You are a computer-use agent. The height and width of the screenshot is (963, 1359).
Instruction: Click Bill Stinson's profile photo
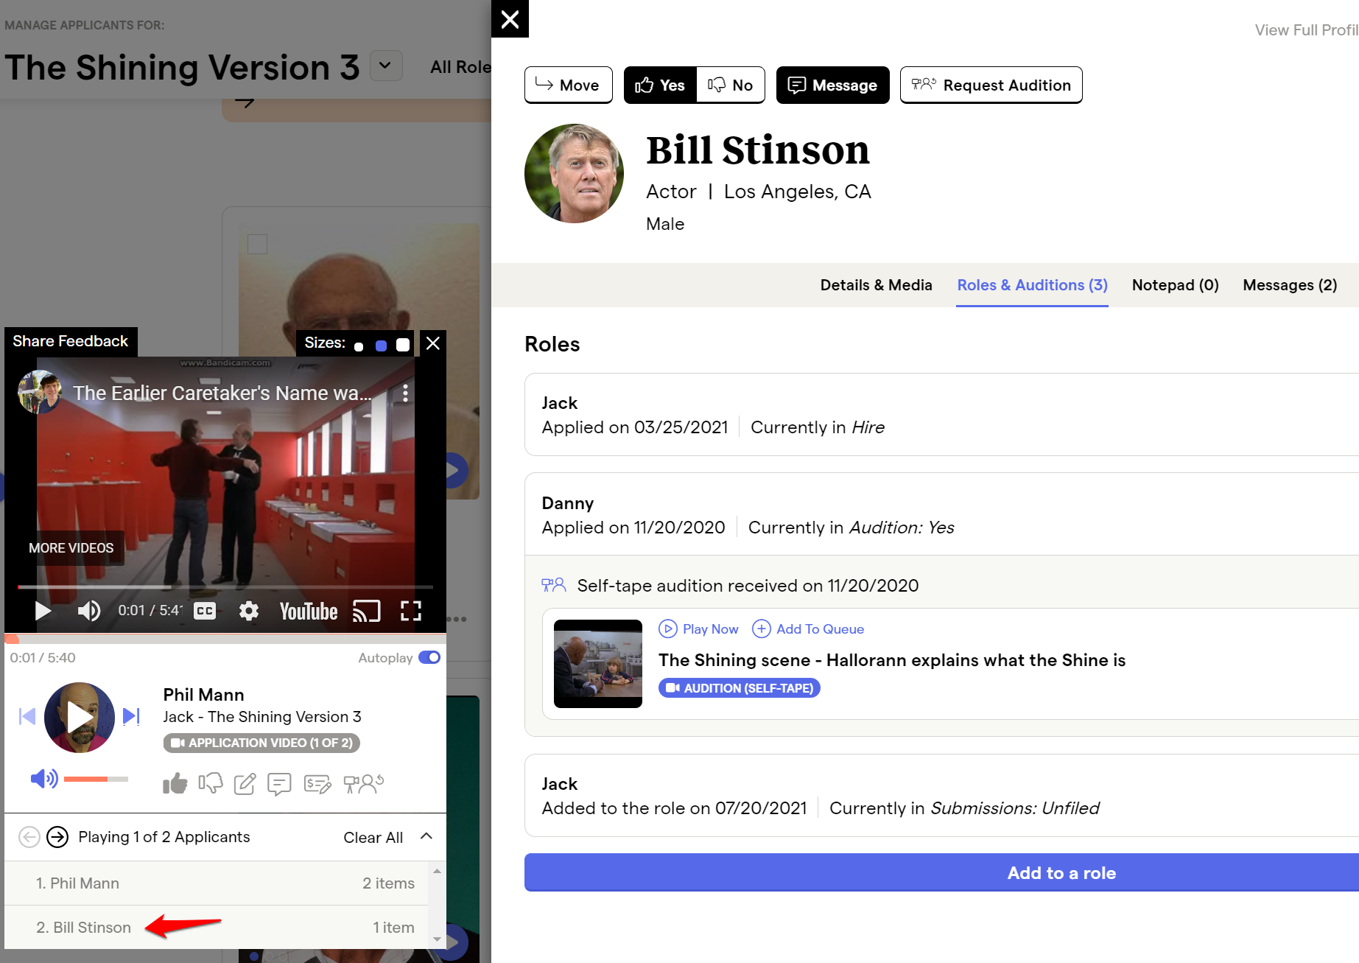coord(574,173)
